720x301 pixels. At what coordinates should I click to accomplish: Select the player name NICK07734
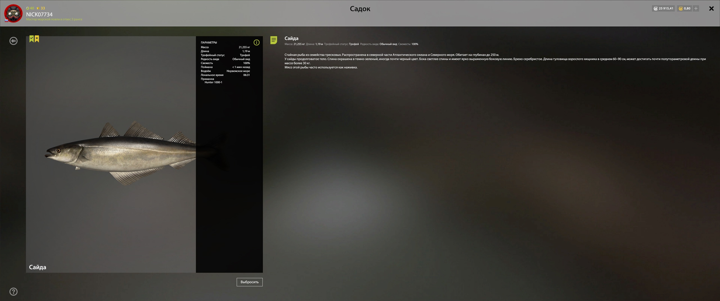39,14
